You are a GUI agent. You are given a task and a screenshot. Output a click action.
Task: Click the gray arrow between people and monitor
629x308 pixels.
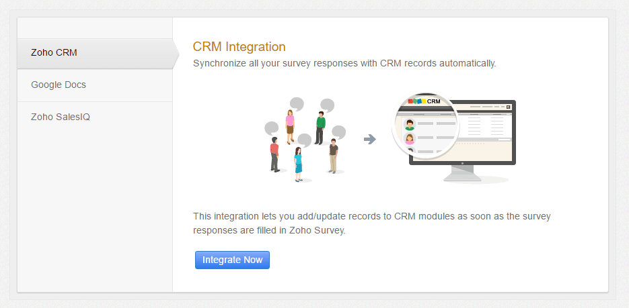369,139
